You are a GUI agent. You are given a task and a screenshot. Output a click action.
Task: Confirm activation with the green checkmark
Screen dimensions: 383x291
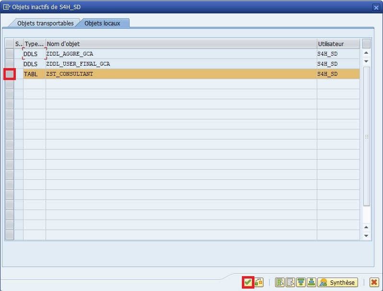pyautogui.click(x=248, y=282)
